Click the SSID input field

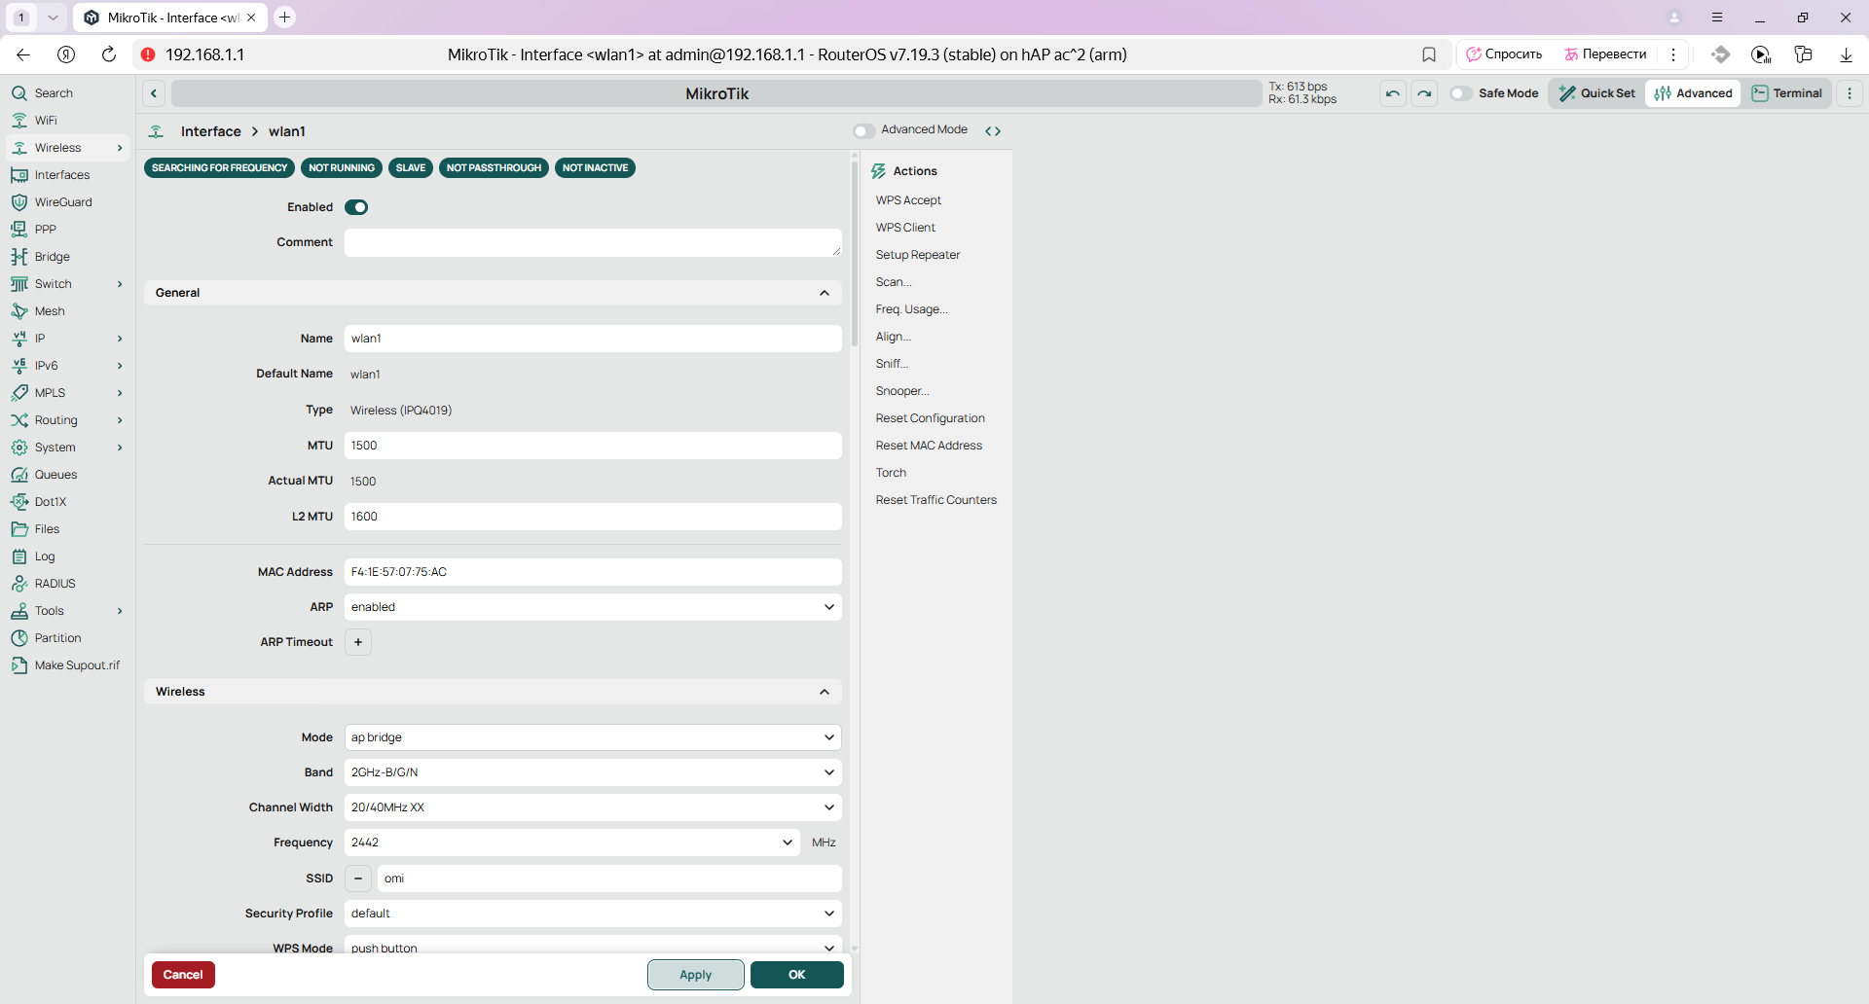609,878
